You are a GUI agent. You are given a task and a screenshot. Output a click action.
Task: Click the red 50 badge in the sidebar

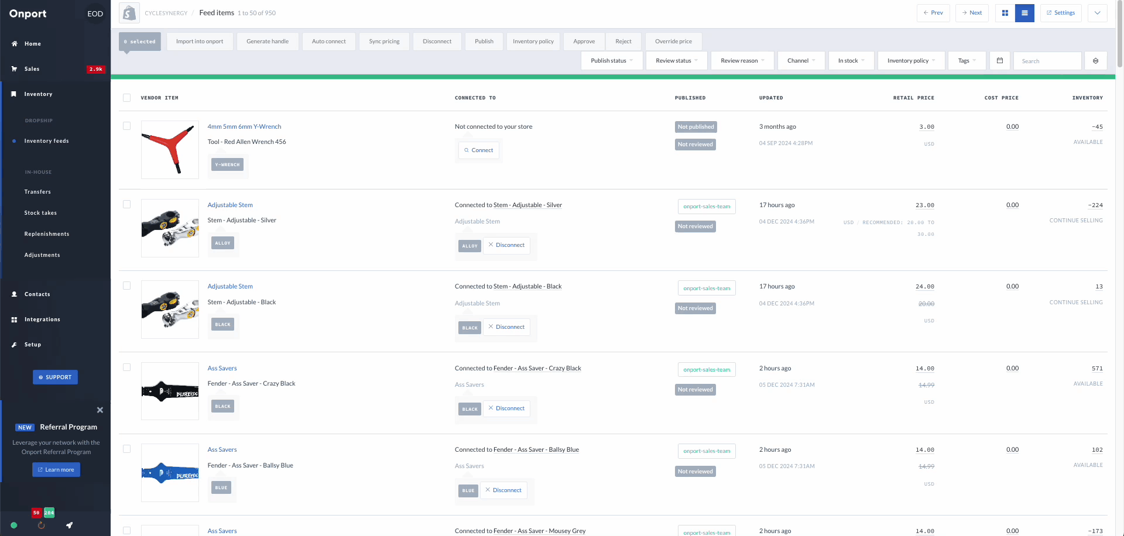pyautogui.click(x=36, y=513)
